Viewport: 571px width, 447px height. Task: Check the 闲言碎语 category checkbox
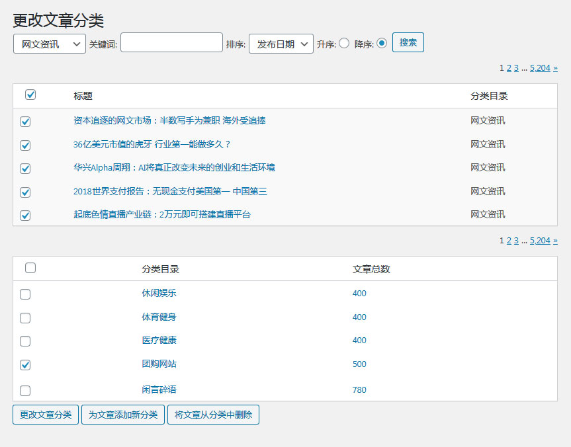[24, 389]
